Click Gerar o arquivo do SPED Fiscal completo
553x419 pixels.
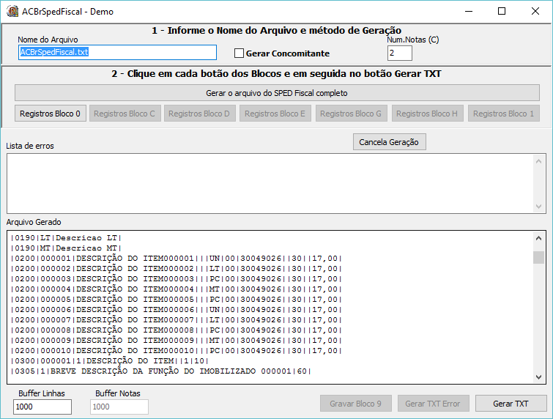tap(277, 93)
